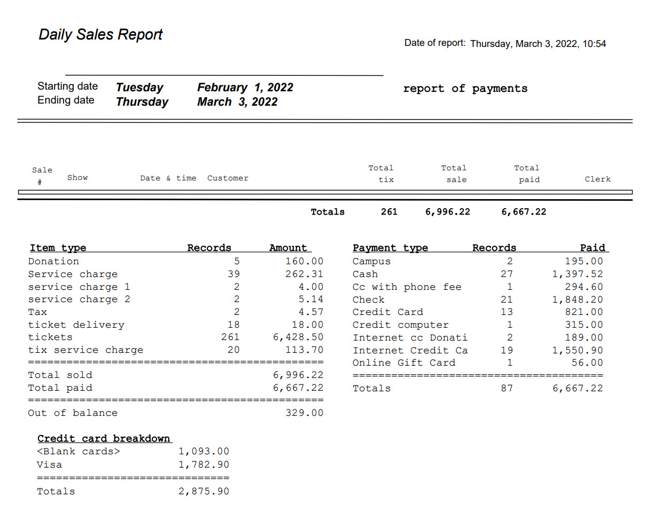Click the 'Total paid' label in item summary
The height and width of the screenshot is (505, 647).
pos(60,388)
